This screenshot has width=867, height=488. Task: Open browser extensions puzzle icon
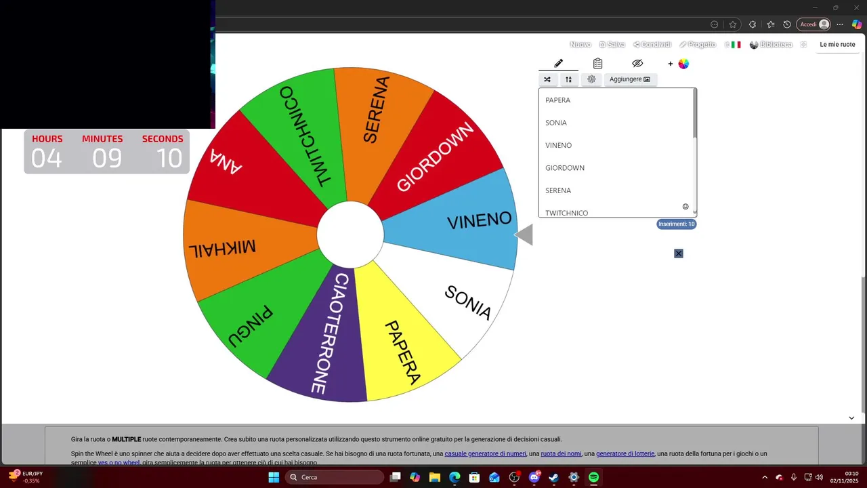click(x=753, y=24)
